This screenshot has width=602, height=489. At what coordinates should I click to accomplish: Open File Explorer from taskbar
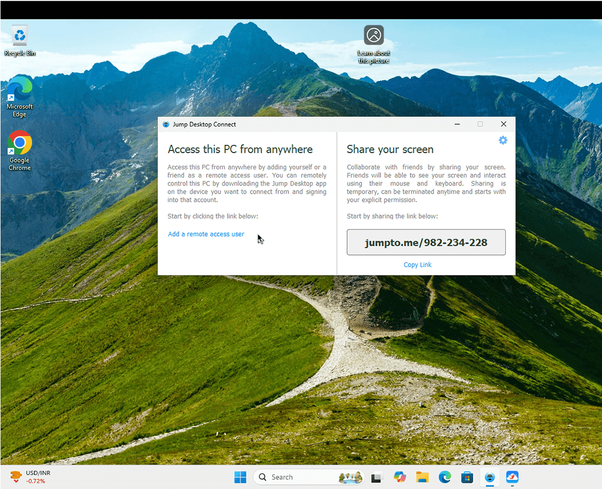[422, 477]
